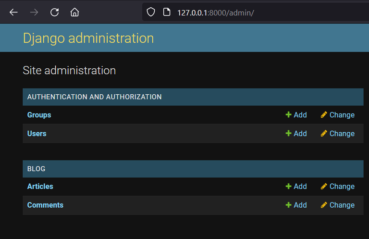
Task: Go back with the browser back arrow
Action: click(x=13, y=12)
